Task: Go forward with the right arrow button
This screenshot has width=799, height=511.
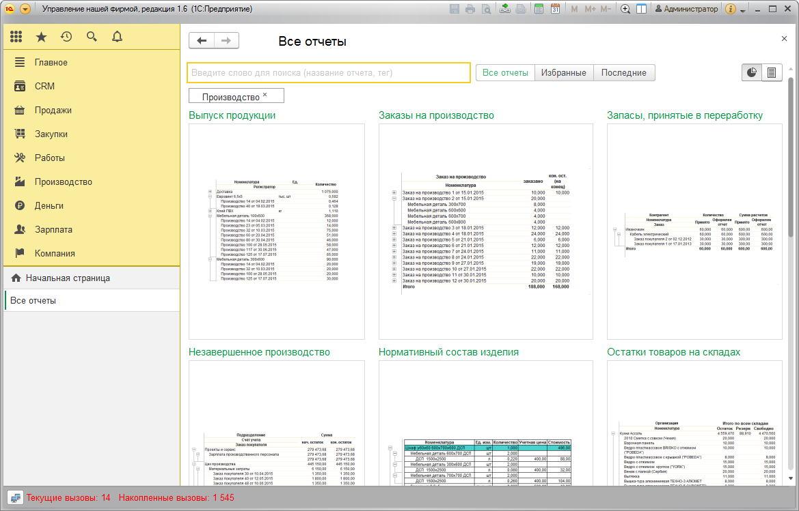Action: pos(226,41)
